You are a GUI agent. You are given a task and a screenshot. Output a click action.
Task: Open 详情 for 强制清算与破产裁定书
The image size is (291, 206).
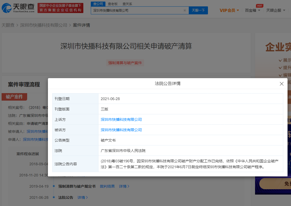click(x=124, y=186)
